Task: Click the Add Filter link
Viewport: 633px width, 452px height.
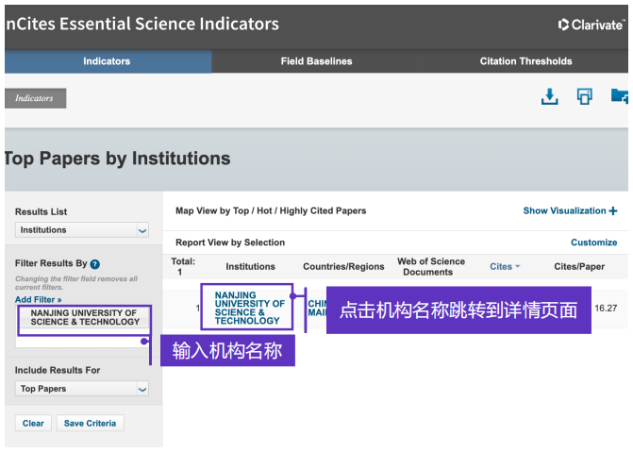Action: tap(39, 299)
